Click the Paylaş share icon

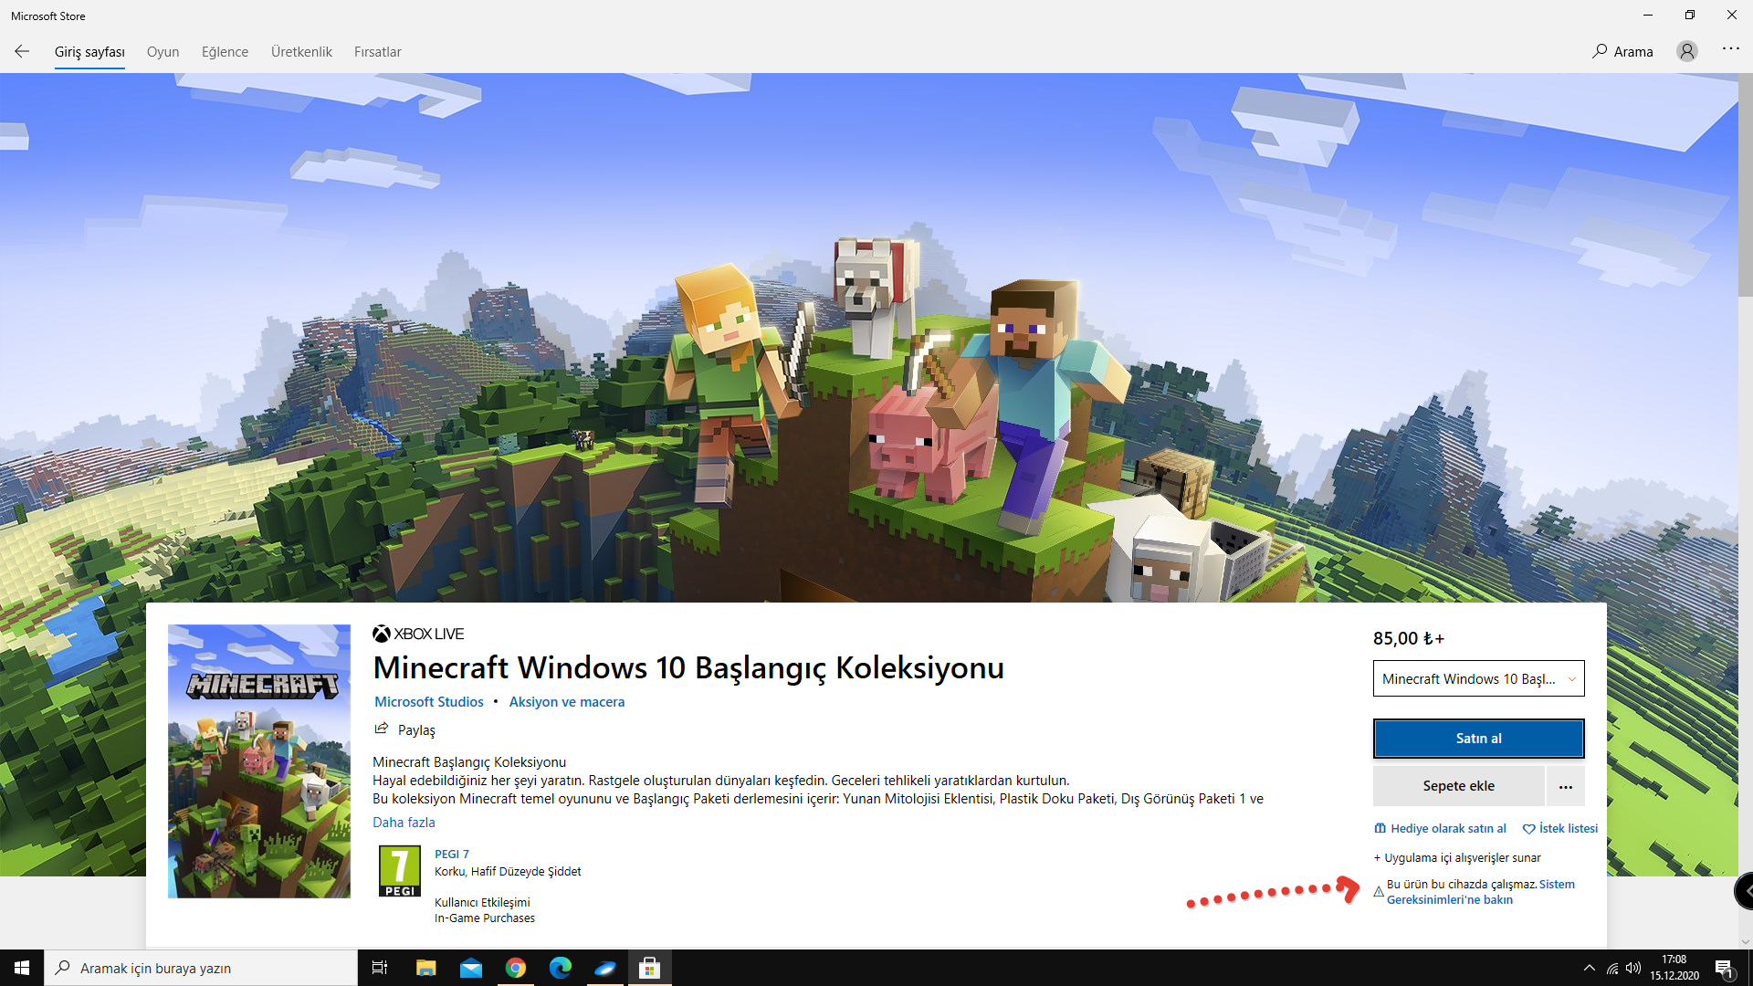(382, 729)
